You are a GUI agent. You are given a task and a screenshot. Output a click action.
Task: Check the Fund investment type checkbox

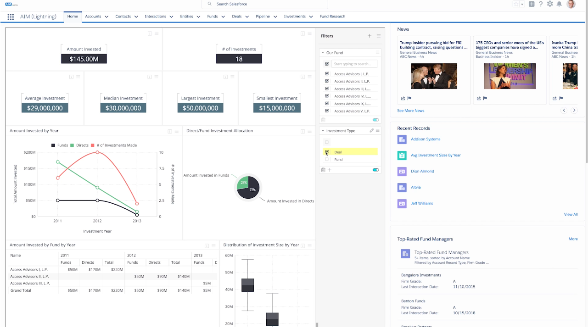coord(327,160)
